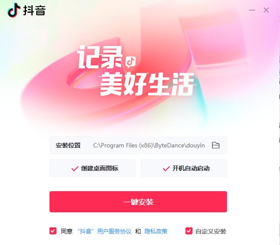The height and width of the screenshot is (245, 280).
Task: Click the 抖音 wordmark text at top
Action: (34, 10)
